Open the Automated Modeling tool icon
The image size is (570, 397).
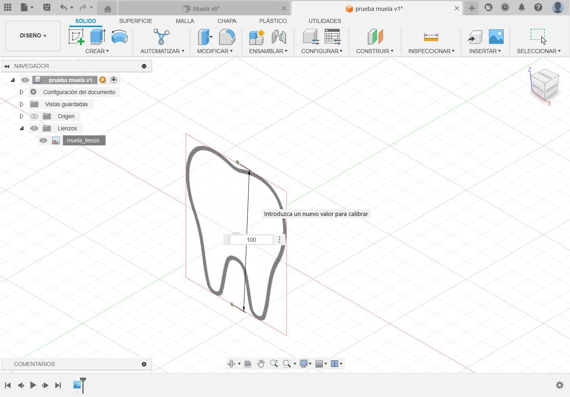click(162, 37)
